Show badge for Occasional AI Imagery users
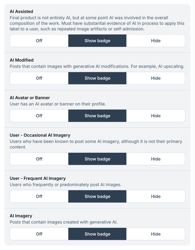 97,159
